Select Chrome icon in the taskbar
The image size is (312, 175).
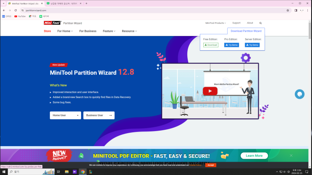click(83, 172)
